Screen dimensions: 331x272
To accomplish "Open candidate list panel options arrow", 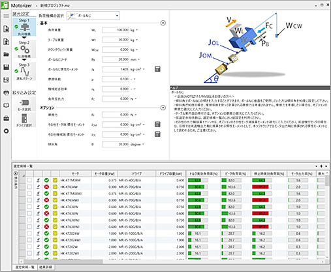I will [317, 166].
